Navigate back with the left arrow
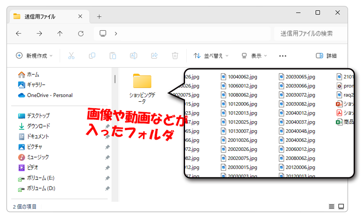 [x=19, y=33]
